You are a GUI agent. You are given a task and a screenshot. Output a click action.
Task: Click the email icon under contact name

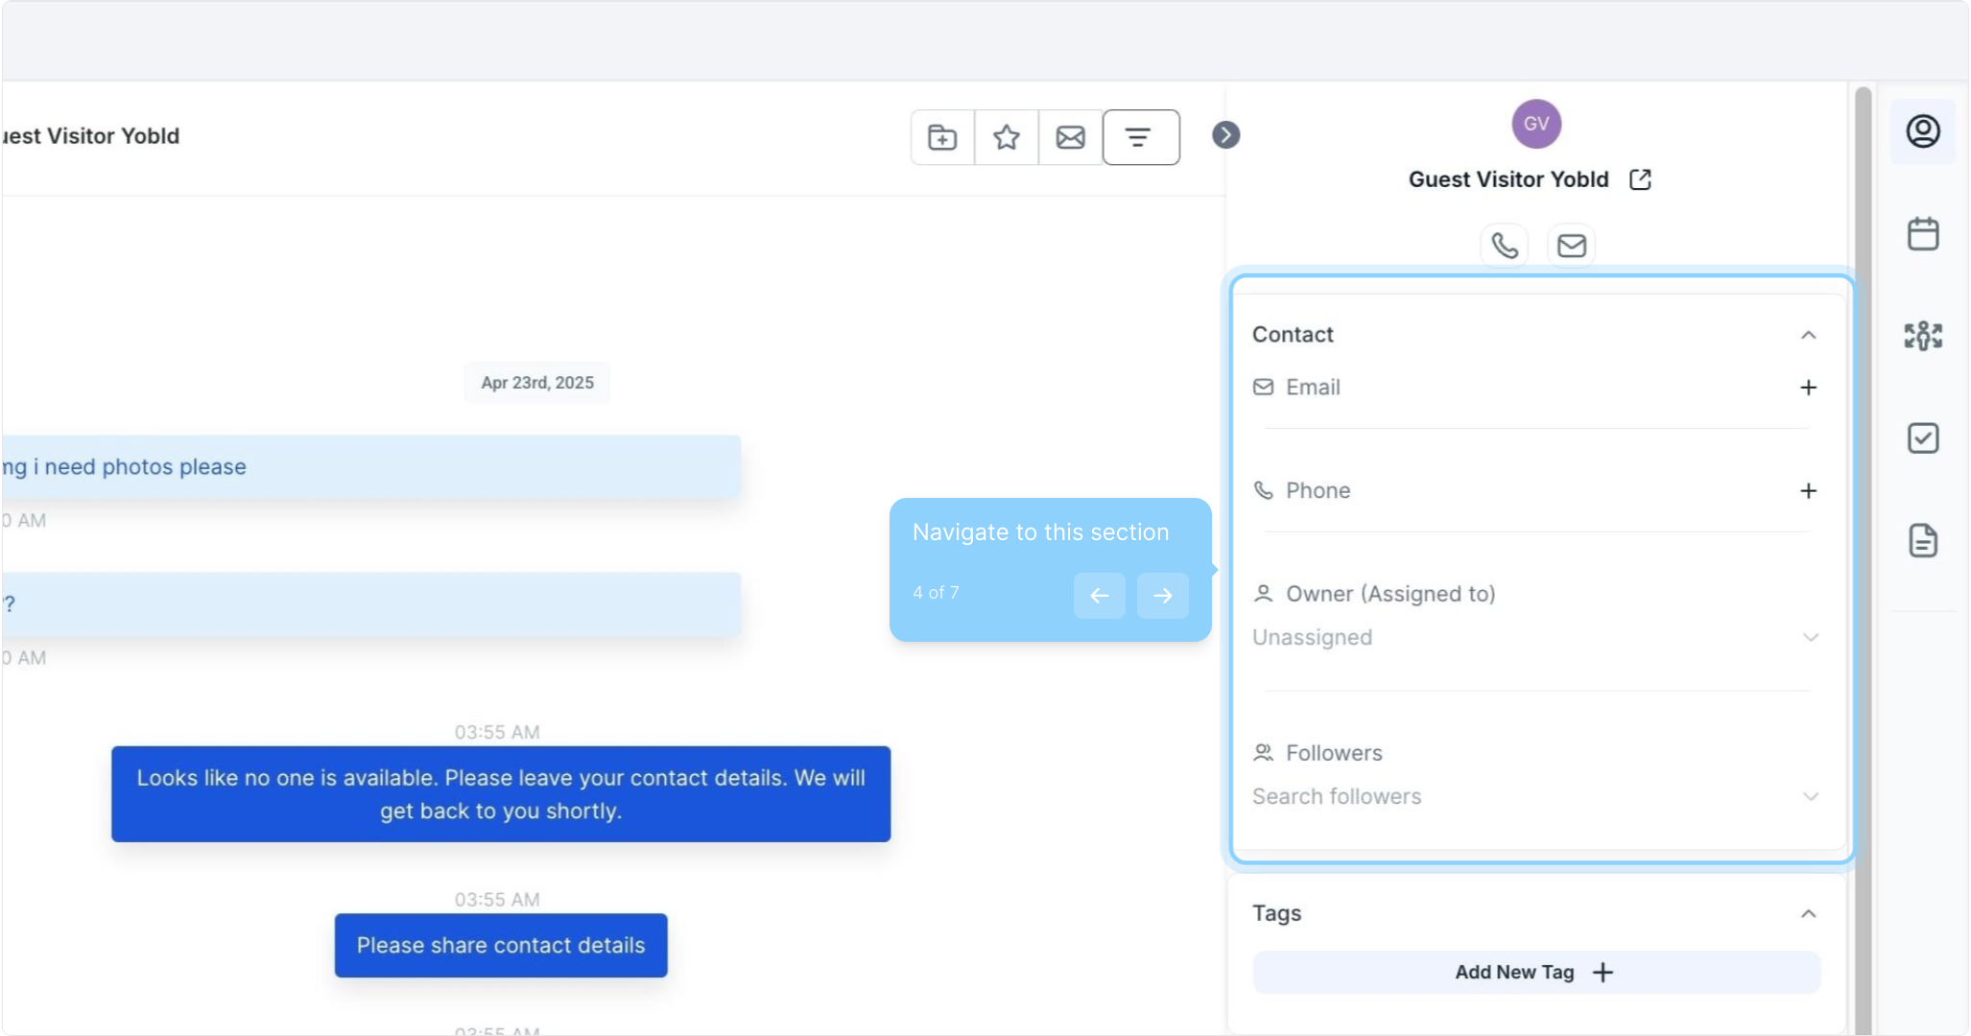(1571, 246)
